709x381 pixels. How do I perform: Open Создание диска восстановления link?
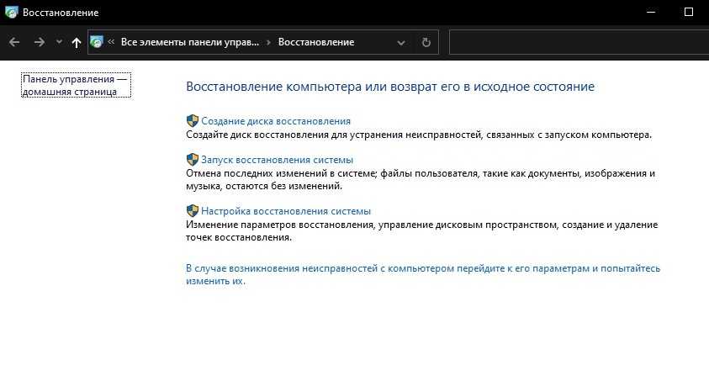(276, 121)
